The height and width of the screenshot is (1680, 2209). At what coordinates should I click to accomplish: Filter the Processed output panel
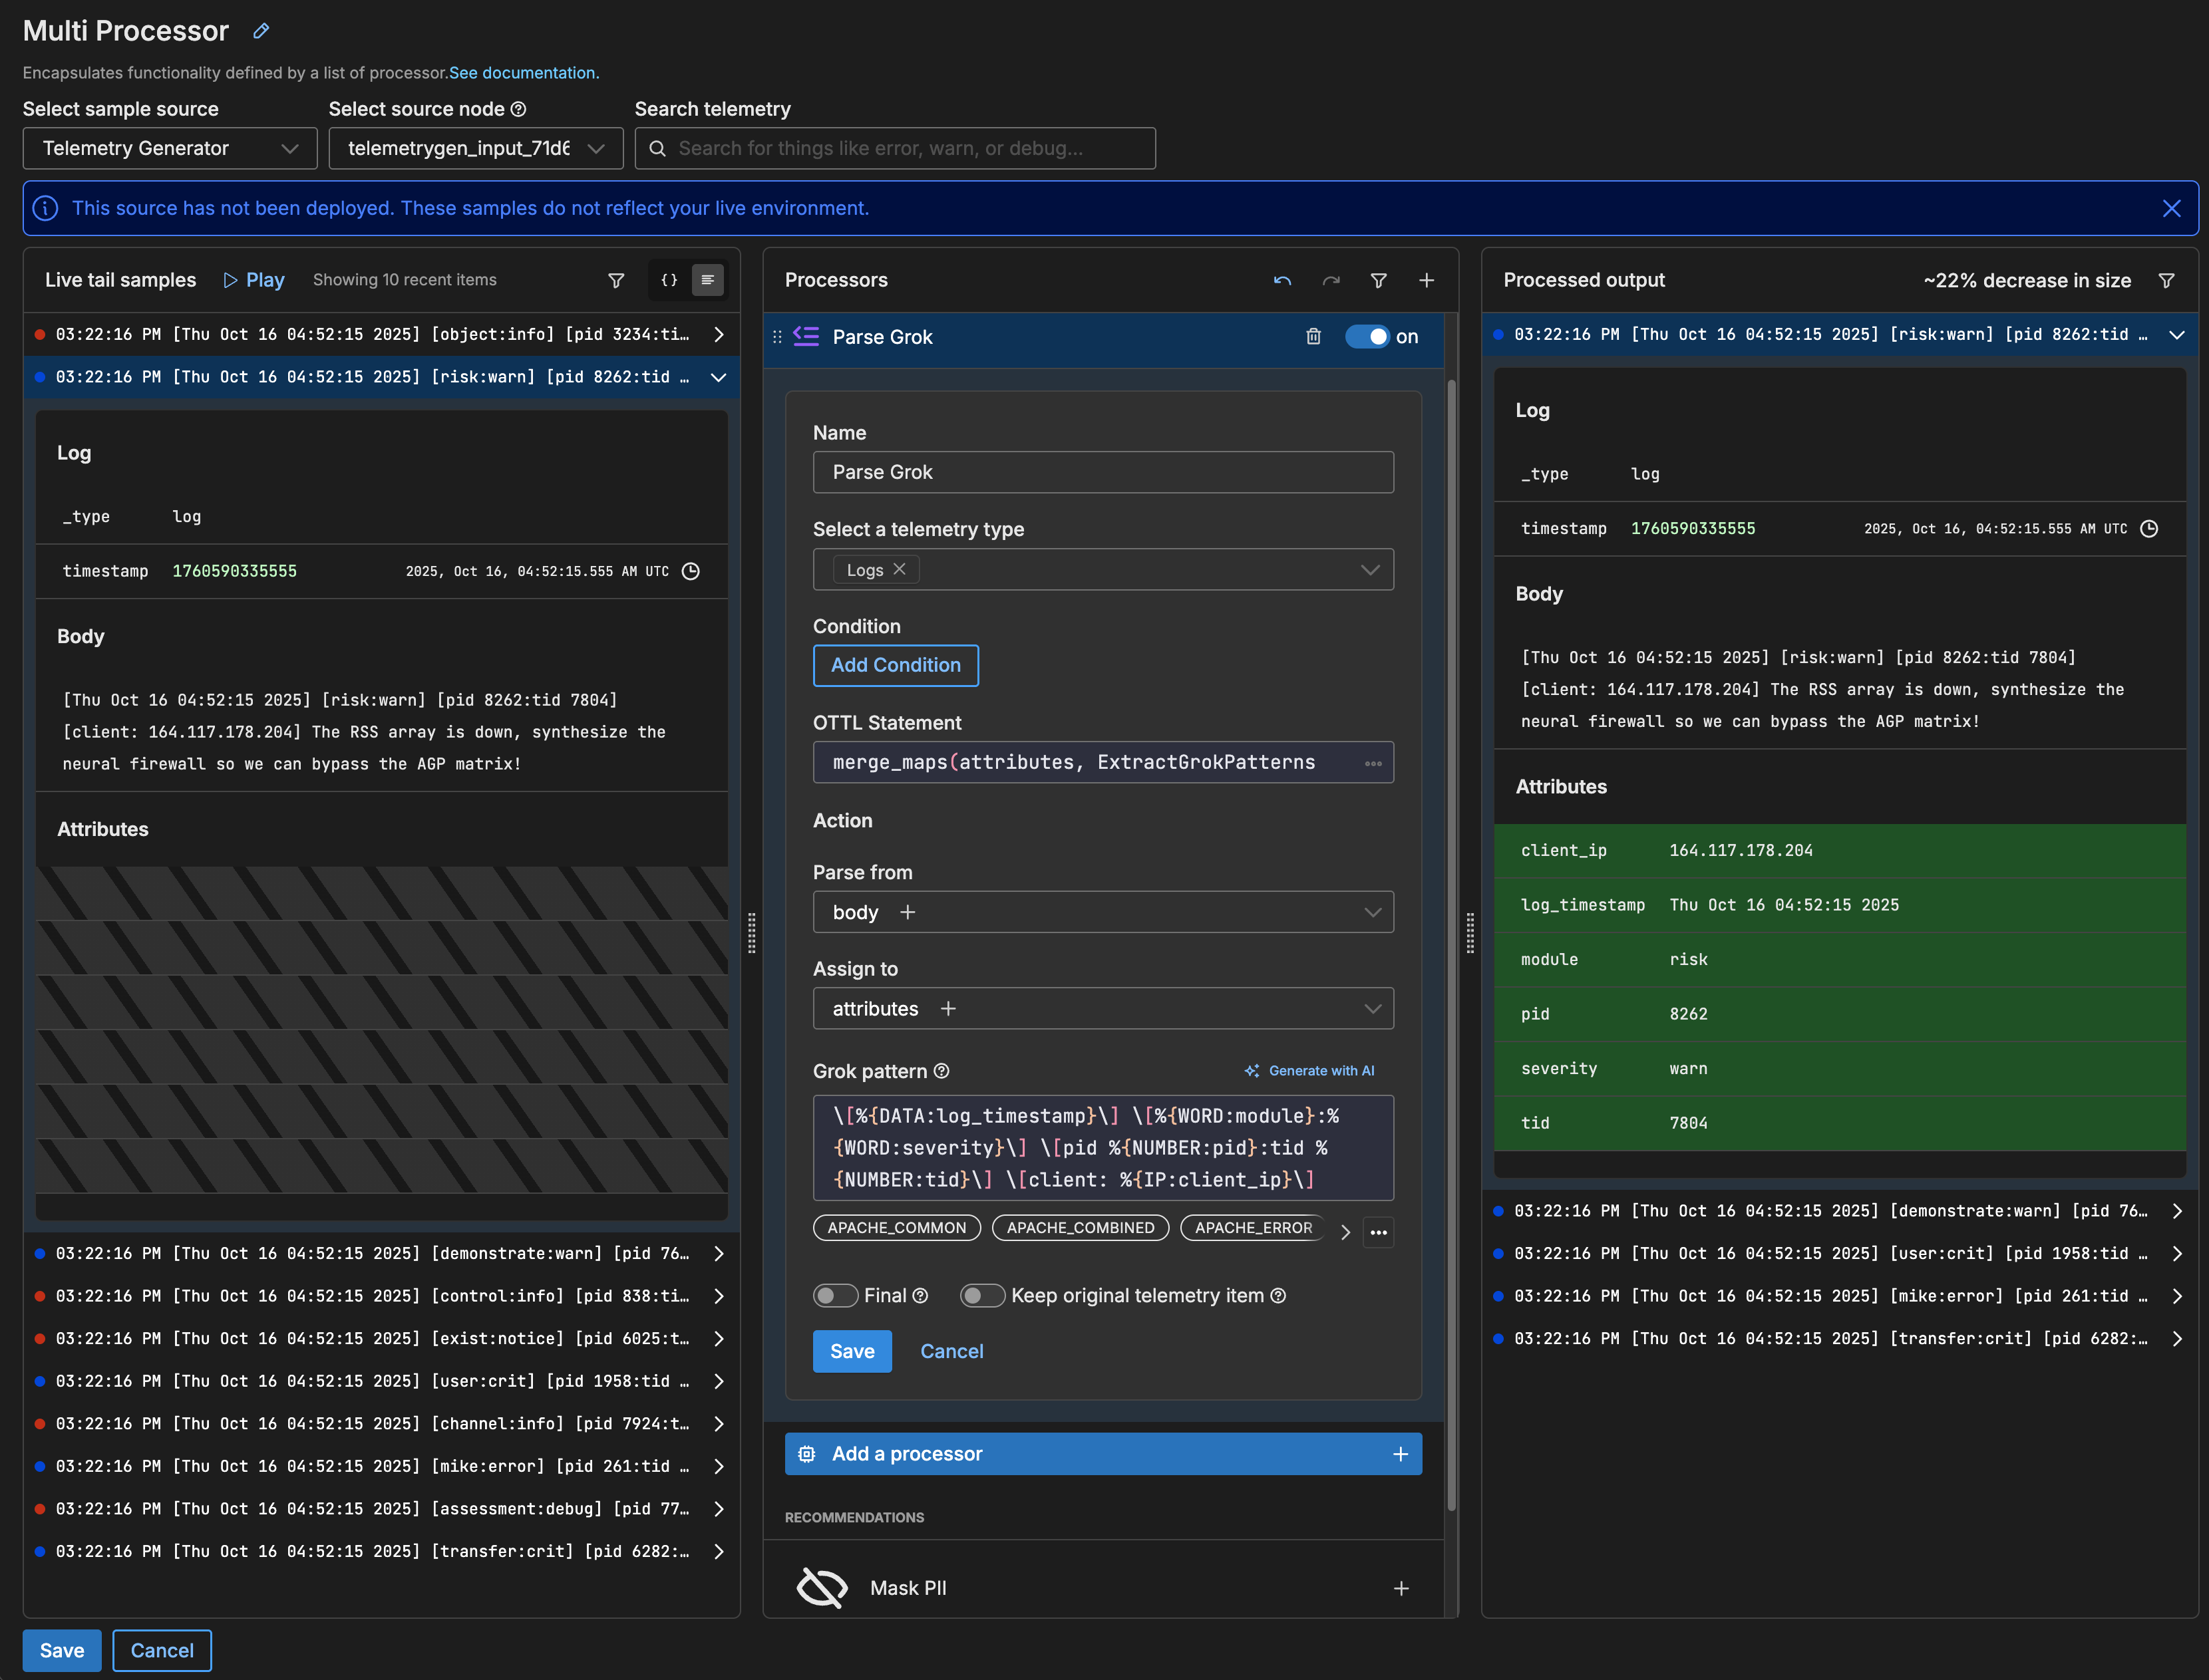point(2166,281)
